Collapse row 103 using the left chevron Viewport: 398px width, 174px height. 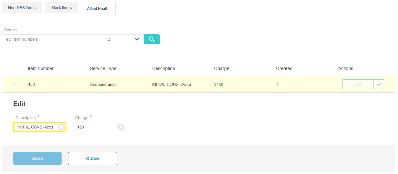(15, 84)
